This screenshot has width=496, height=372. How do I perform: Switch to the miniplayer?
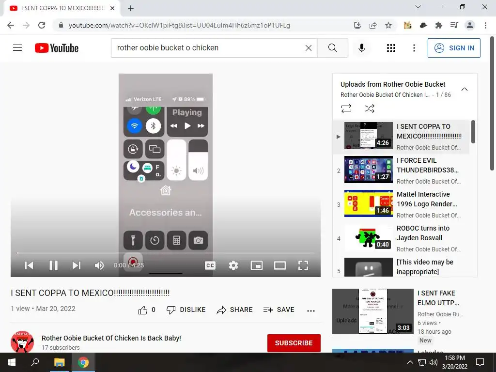257,265
